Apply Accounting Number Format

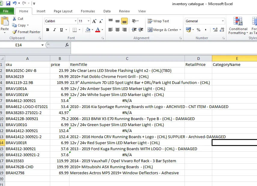[189, 30]
